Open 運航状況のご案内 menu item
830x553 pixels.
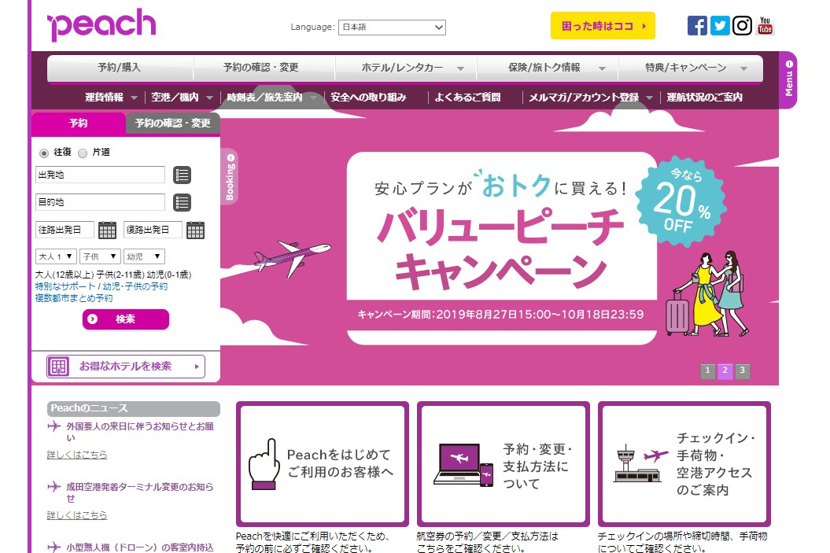point(704,98)
